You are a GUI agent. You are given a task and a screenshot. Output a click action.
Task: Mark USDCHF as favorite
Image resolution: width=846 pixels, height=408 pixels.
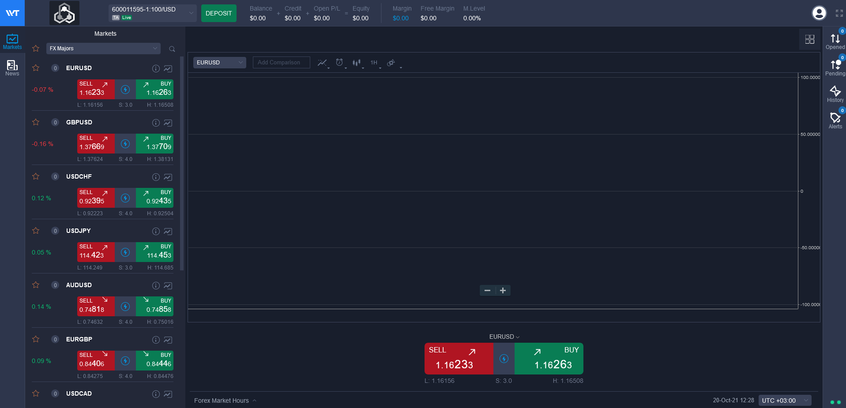click(x=36, y=176)
